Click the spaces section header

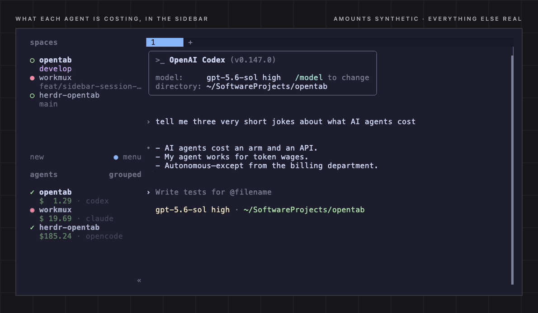coord(43,42)
